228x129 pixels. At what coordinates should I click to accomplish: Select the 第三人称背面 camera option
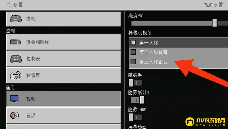[x=178, y=52]
